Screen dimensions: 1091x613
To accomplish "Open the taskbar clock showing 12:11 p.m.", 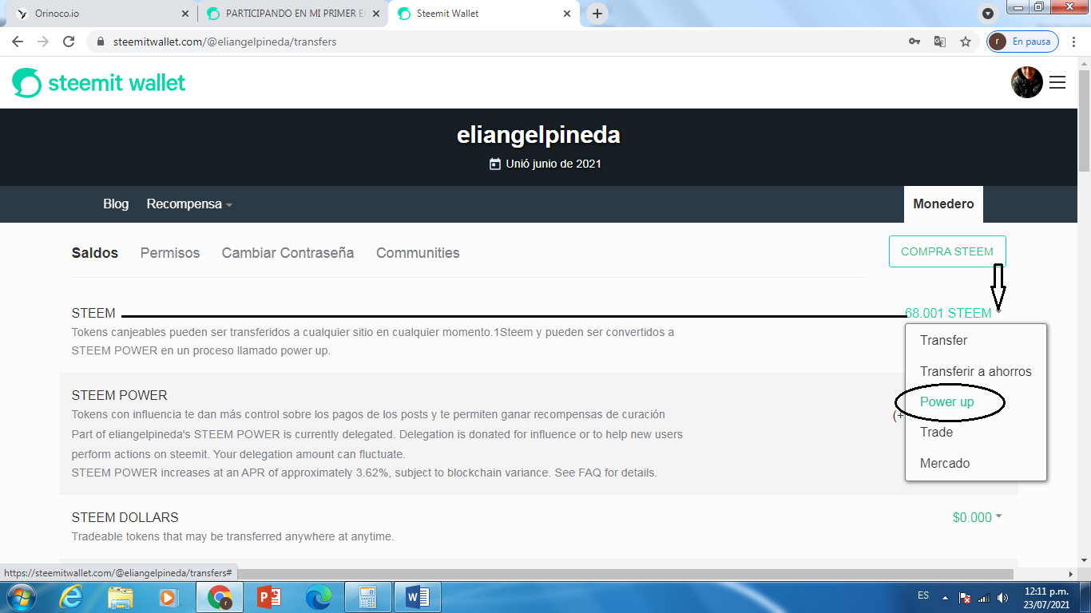I will 1046,597.
